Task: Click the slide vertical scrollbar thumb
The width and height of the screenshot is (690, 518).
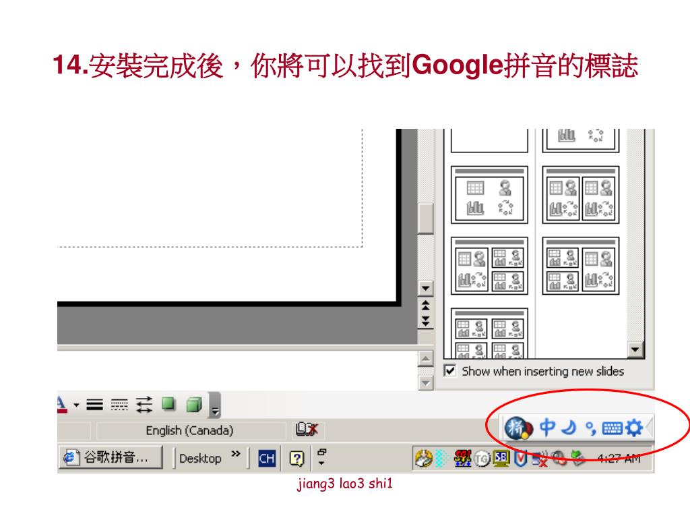Action: point(426,219)
